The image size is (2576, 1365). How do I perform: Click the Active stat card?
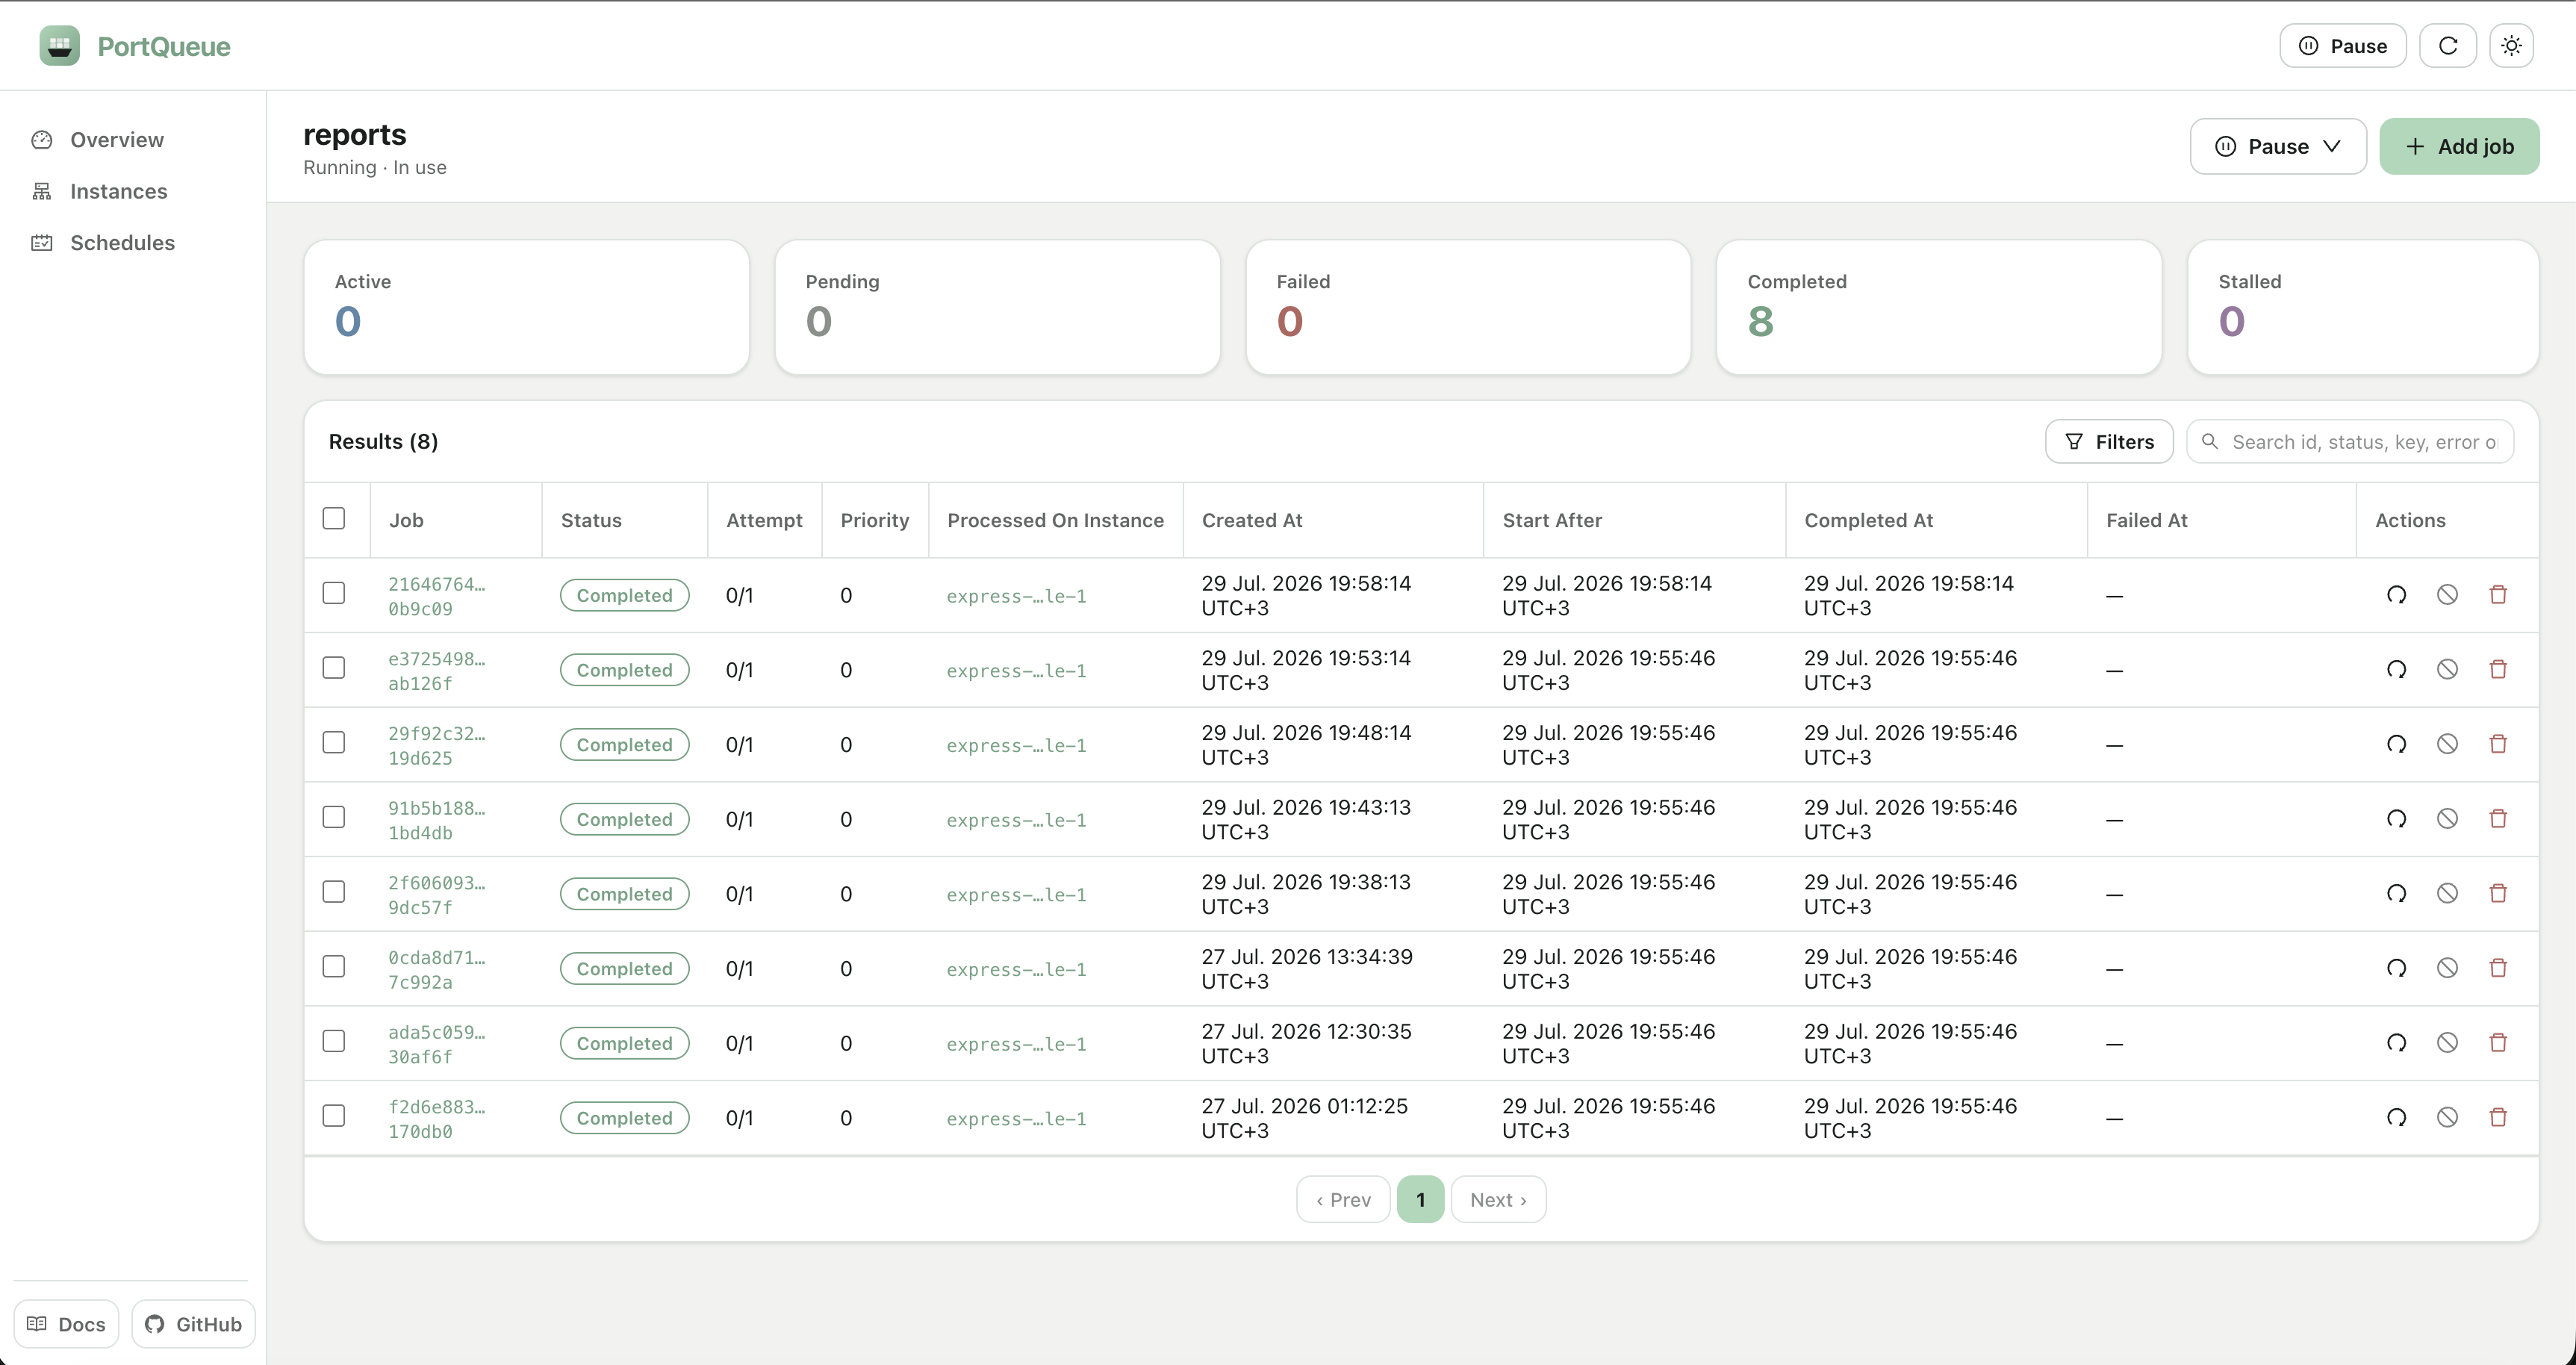click(x=526, y=307)
